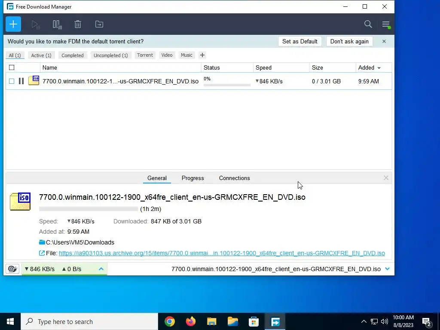Click the external link icon next to File
The height and width of the screenshot is (330, 440).
click(42, 253)
